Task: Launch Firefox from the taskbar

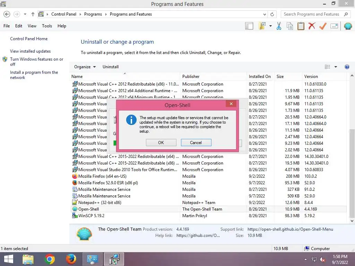Action: pos(71,259)
